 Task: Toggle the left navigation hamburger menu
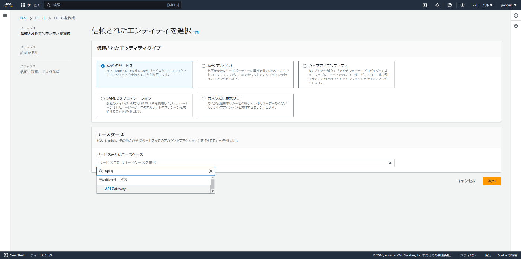(x=5, y=15)
